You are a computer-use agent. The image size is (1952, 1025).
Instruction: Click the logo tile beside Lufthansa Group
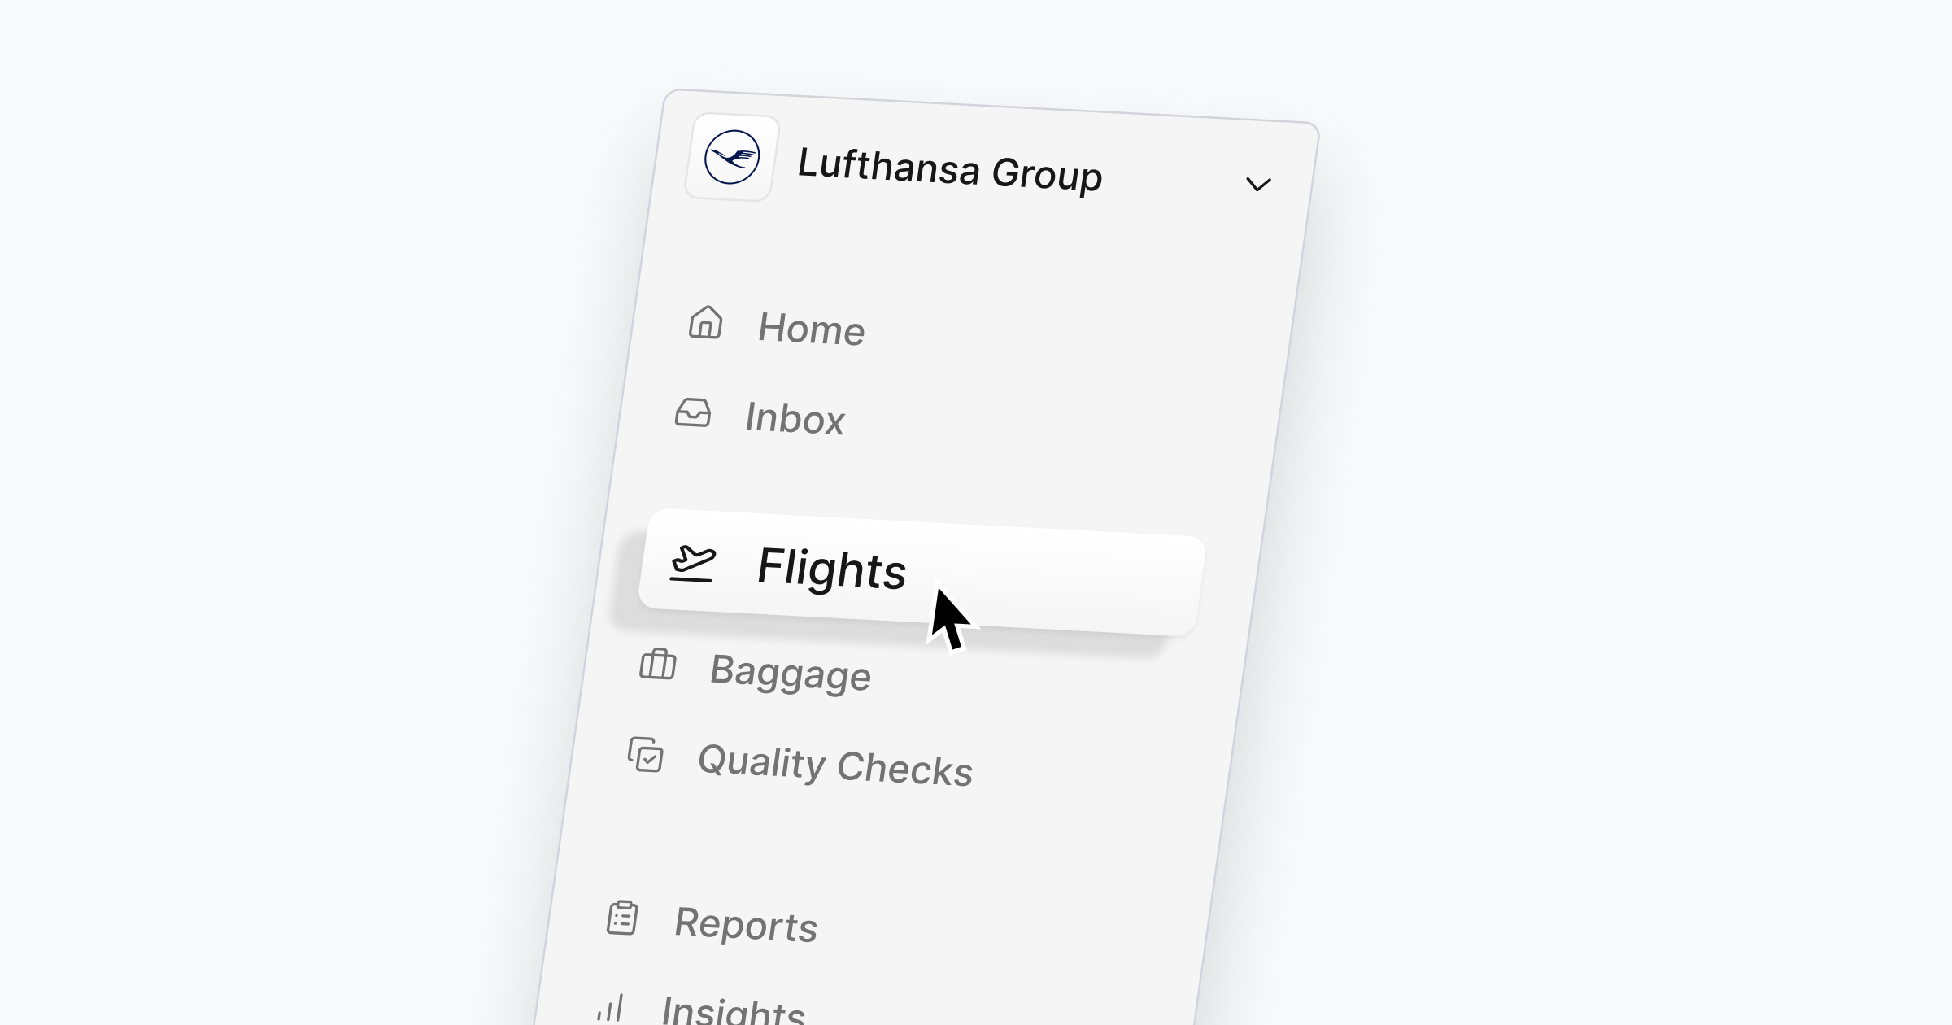[732, 157]
